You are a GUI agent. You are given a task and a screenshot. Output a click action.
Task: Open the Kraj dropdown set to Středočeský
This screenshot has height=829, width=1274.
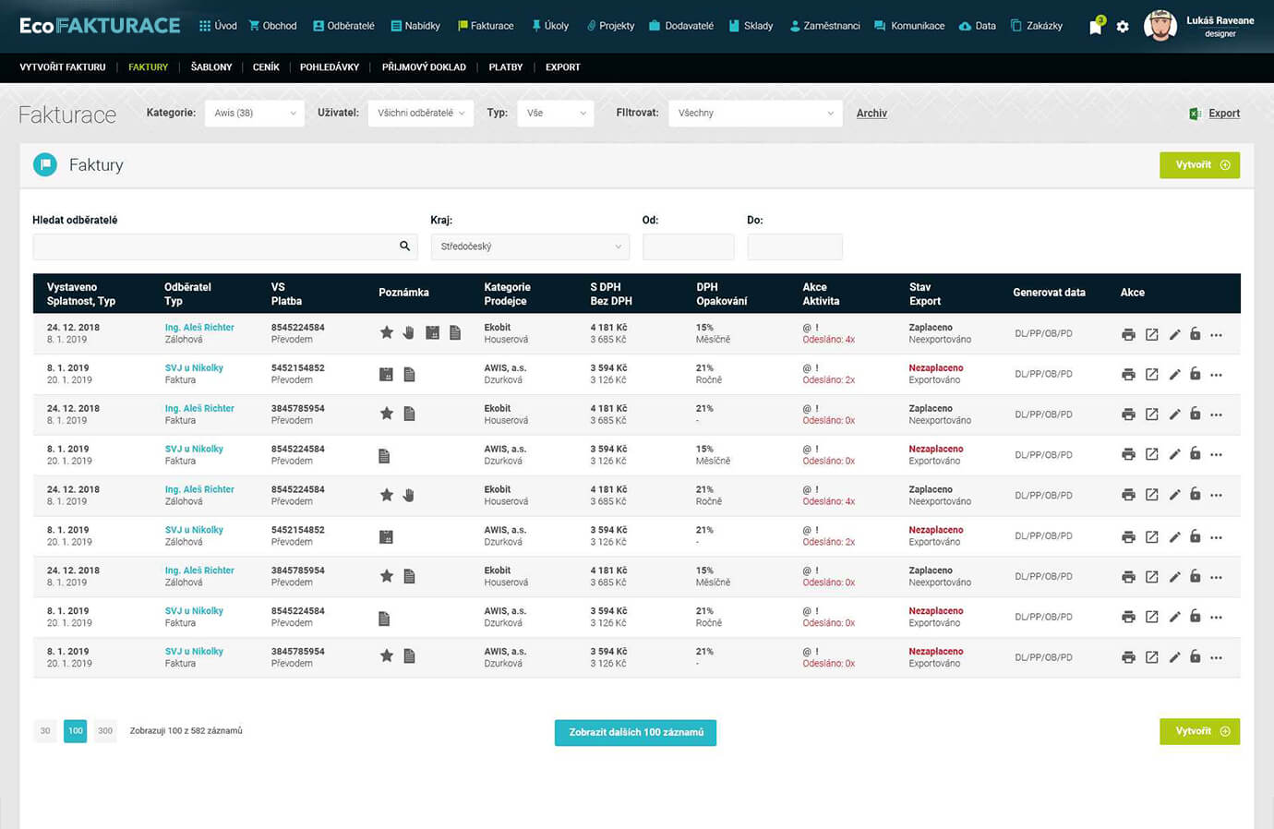(530, 246)
